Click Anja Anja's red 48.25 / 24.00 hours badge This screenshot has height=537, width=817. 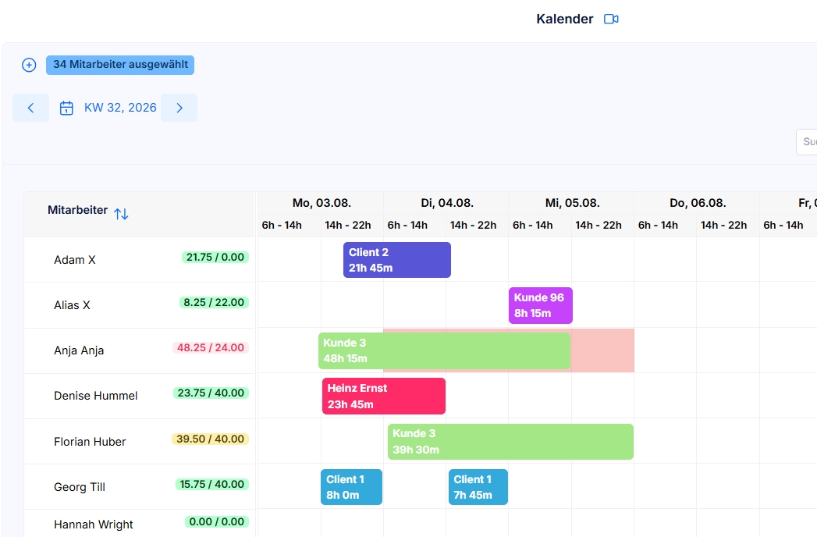(211, 348)
